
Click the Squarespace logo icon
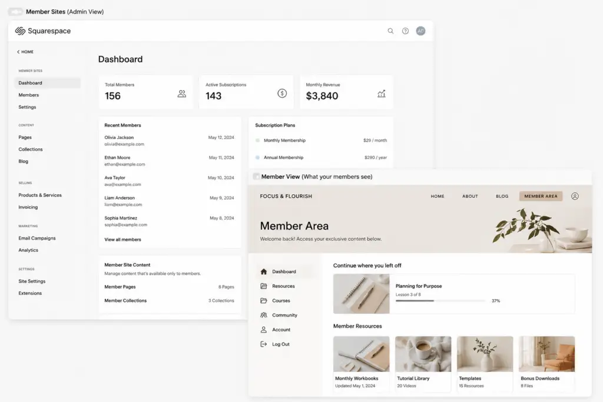(x=20, y=31)
